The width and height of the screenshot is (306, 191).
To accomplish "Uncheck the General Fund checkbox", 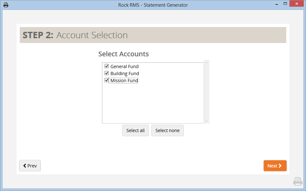I will (x=107, y=67).
